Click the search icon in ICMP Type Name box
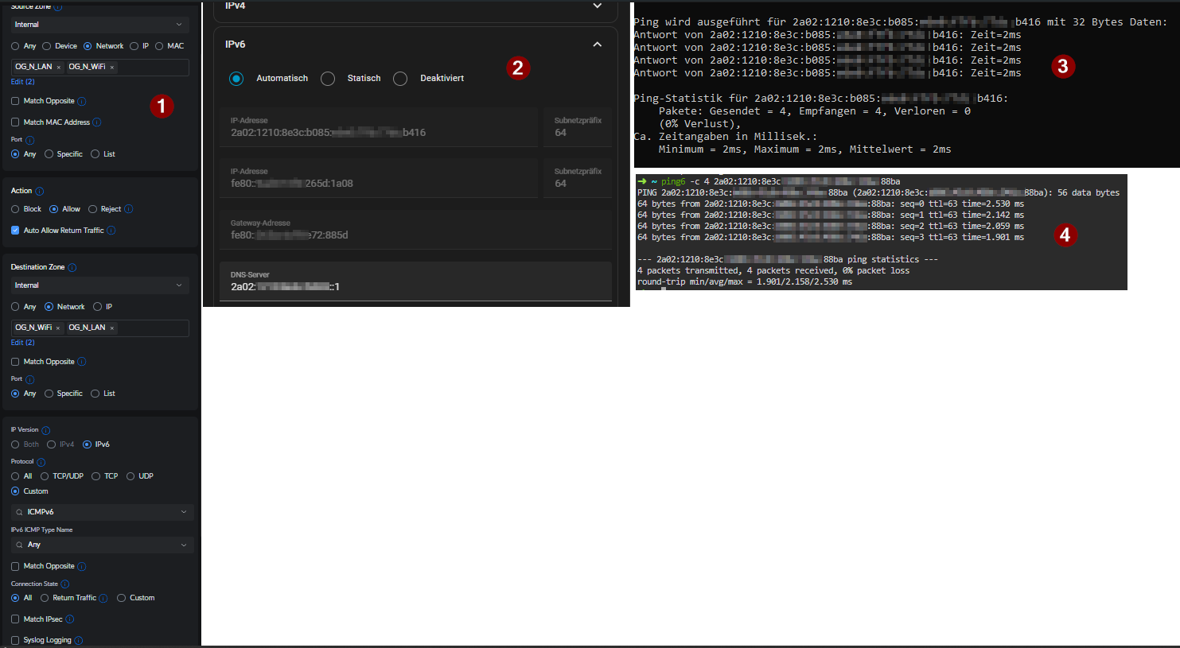1180x648 pixels. [x=19, y=545]
